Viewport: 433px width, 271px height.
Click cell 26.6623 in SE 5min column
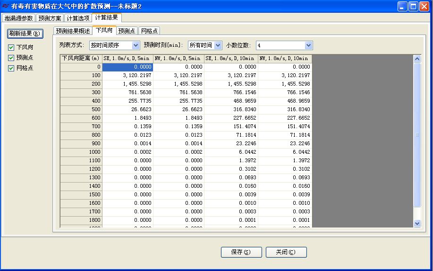click(x=127, y=110)
